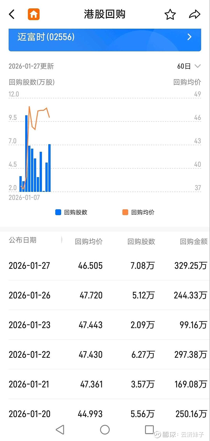Click average price 47.430
Screen dimensions: 210x441
click(x=91, y=355)
